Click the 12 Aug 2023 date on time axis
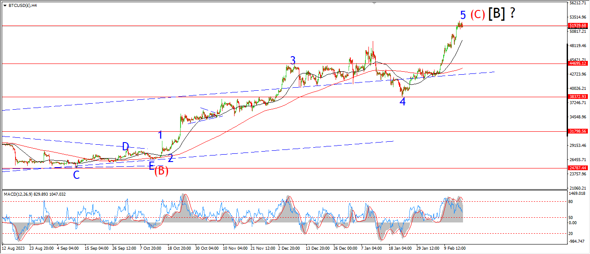 click(x=14, y=248)
